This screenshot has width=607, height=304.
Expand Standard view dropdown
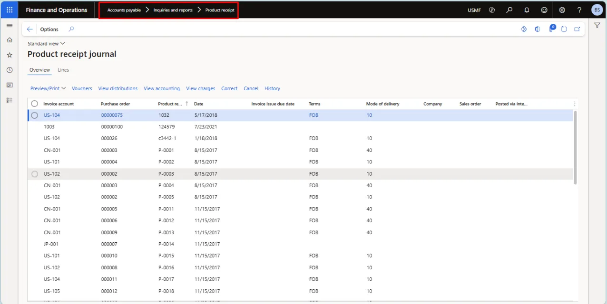(46, 44)
